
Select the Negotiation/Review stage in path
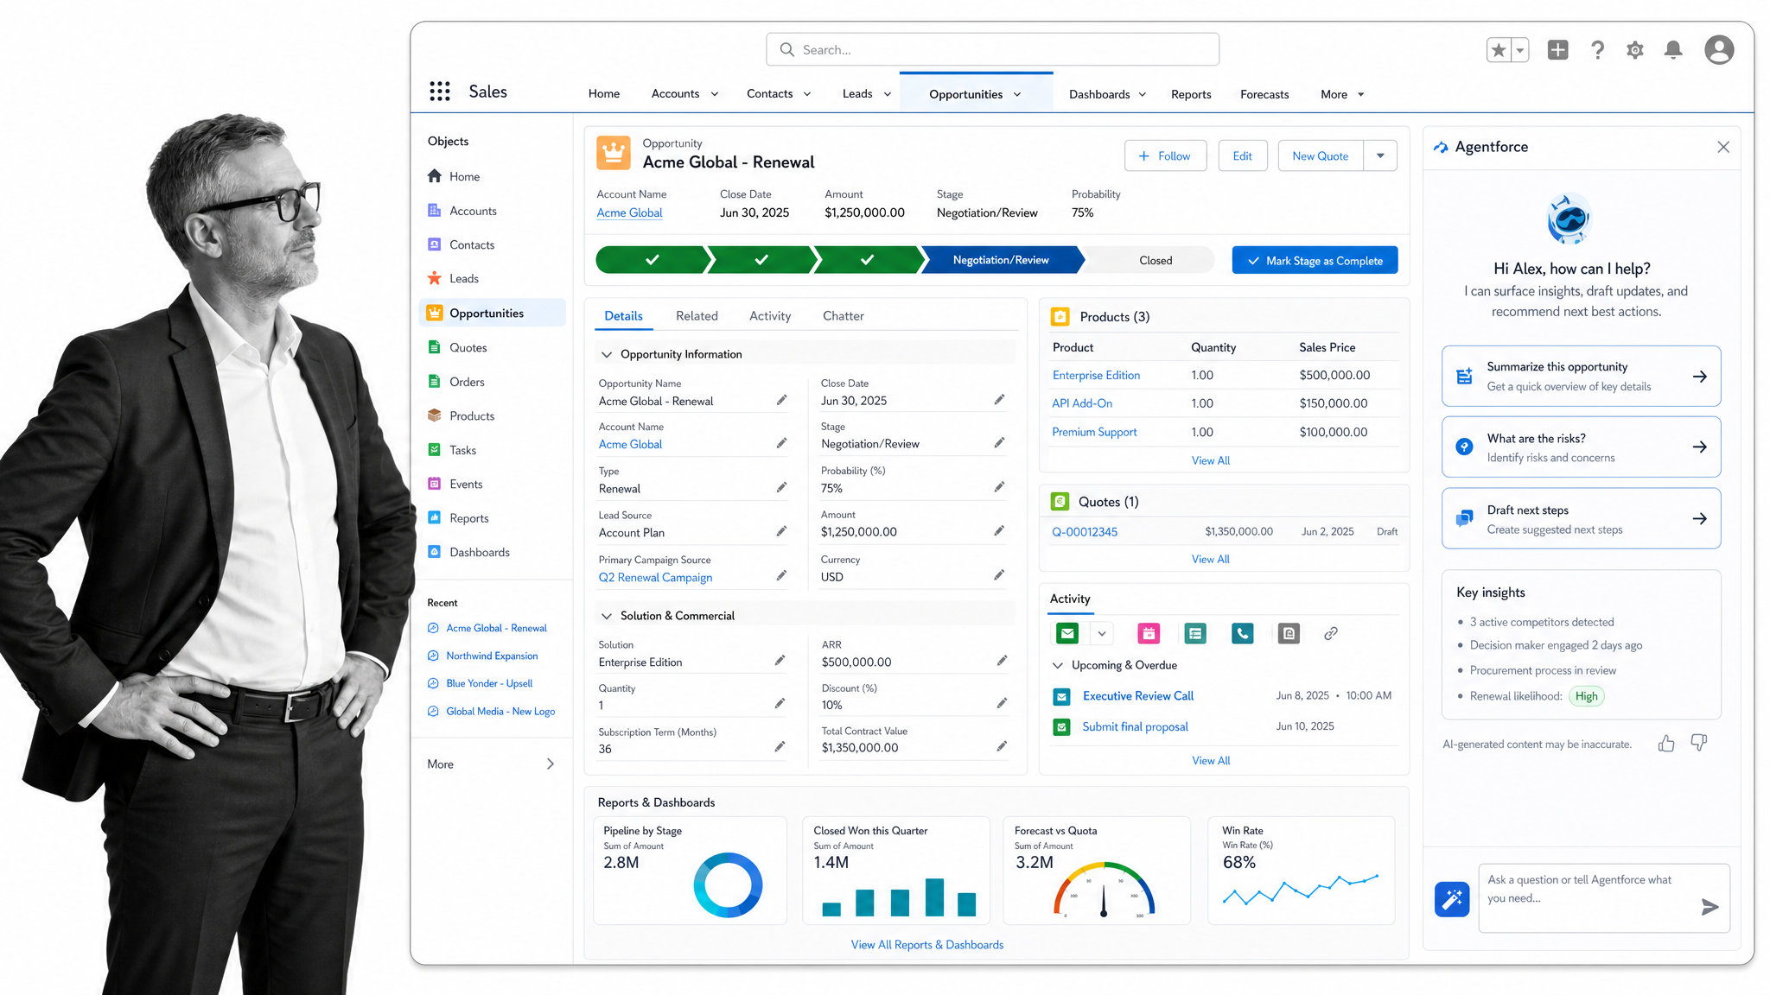1001,260
